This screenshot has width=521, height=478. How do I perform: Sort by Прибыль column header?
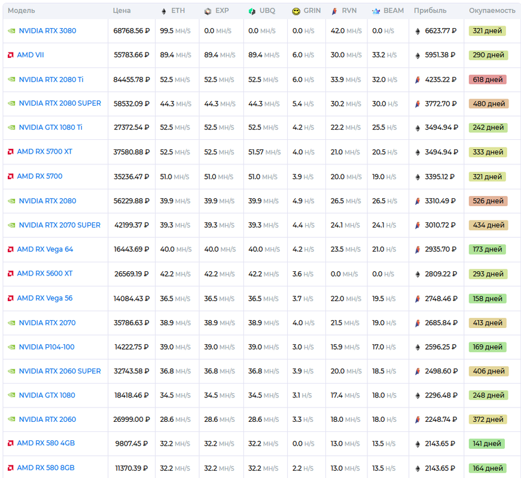(430, 11)
